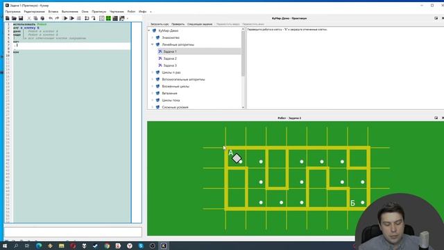
Task: Collapse the Линейные алгоритмы section
Action: pyautogui.click(x=153, y=44)
